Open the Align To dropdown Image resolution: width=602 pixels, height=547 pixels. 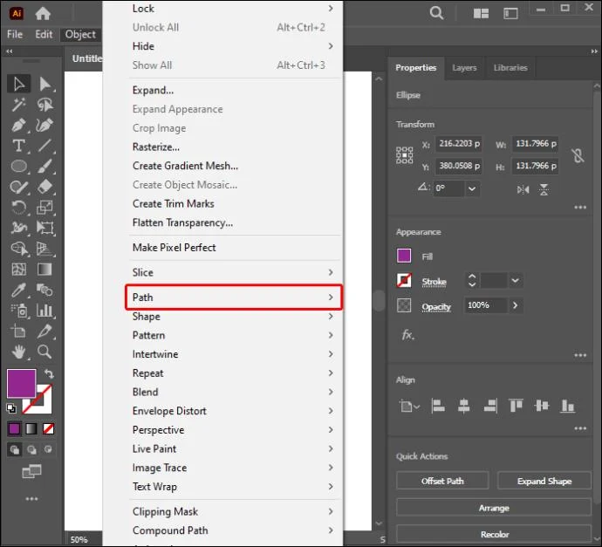click(x=409, y=406)
